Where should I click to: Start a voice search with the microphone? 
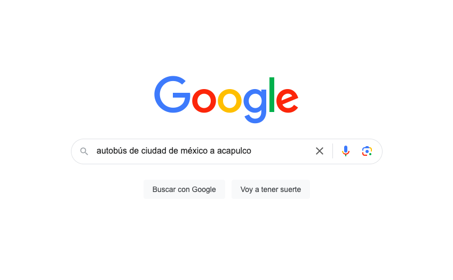pyautogui.click(x=346, y=151)
